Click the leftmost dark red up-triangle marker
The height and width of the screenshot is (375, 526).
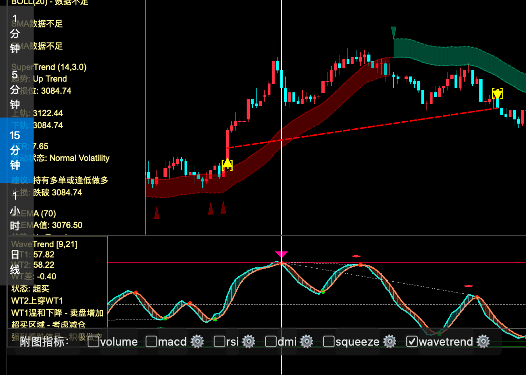click(156, 212)
